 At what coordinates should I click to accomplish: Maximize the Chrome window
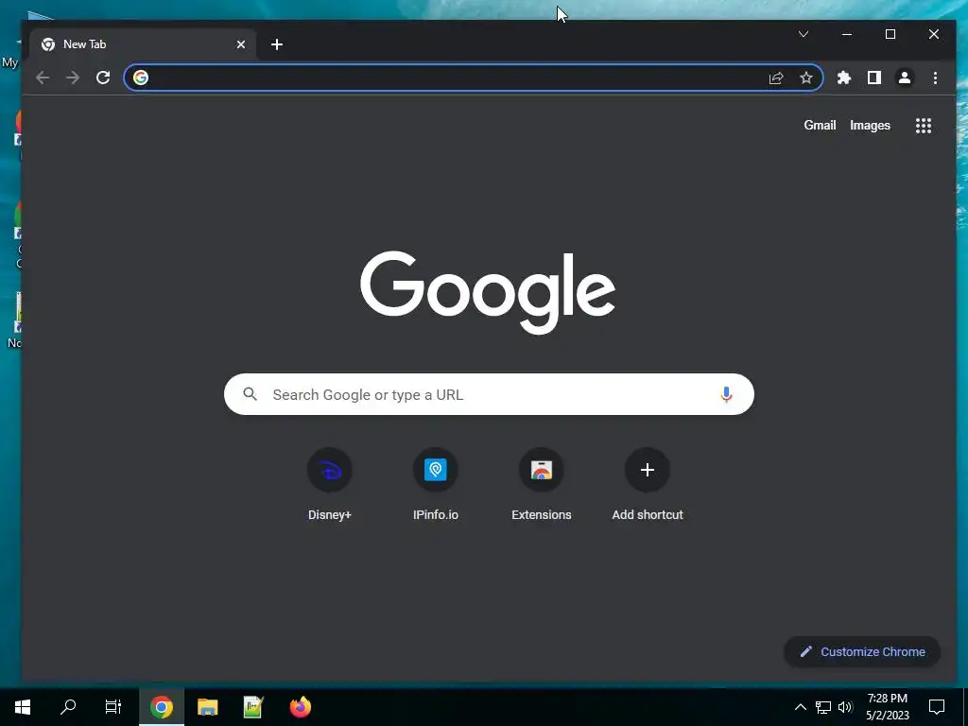click(x=890, y=34)
